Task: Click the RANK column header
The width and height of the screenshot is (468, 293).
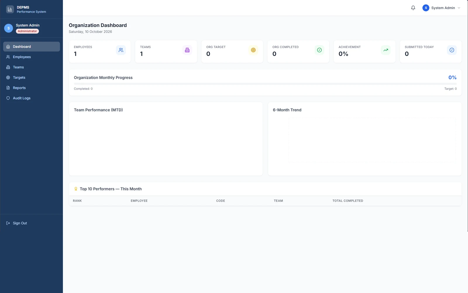Action: point(77,201)
